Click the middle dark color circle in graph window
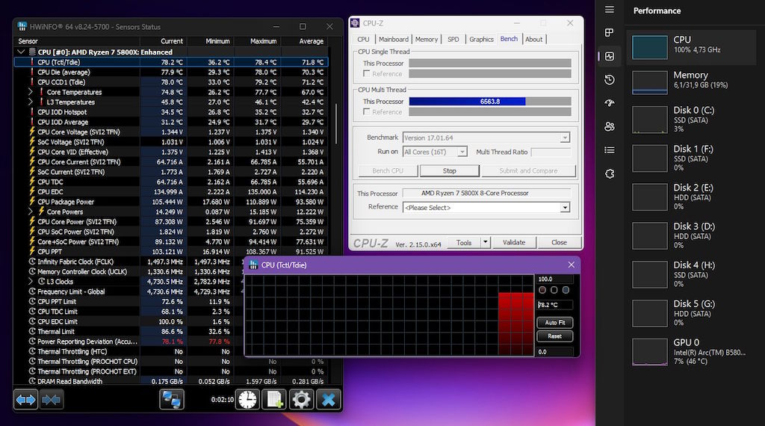Viewport: 765px width, 426px height. click(554, 290)
